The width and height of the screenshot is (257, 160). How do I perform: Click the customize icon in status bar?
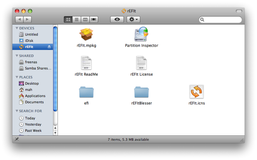(17, 139)
